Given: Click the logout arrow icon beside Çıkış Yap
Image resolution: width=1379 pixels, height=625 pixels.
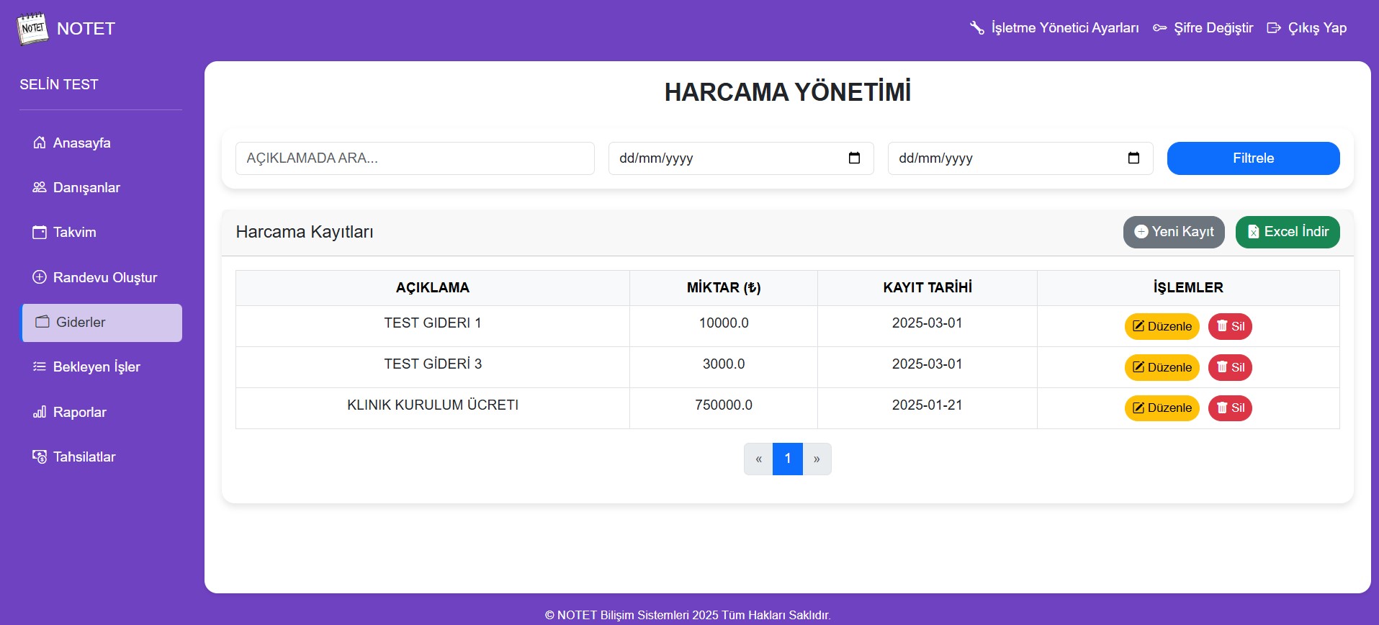Looking at the screenshot, I should tap(1274, 28).
